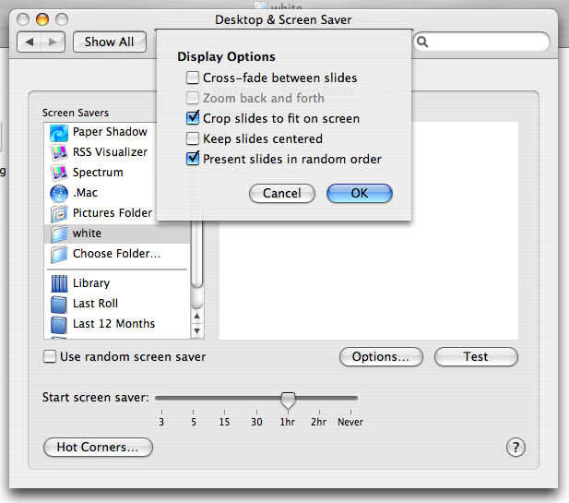This screenshot has height=503, width=569.
Task: Confirm display options with OK
Action: tap(360, 193)
